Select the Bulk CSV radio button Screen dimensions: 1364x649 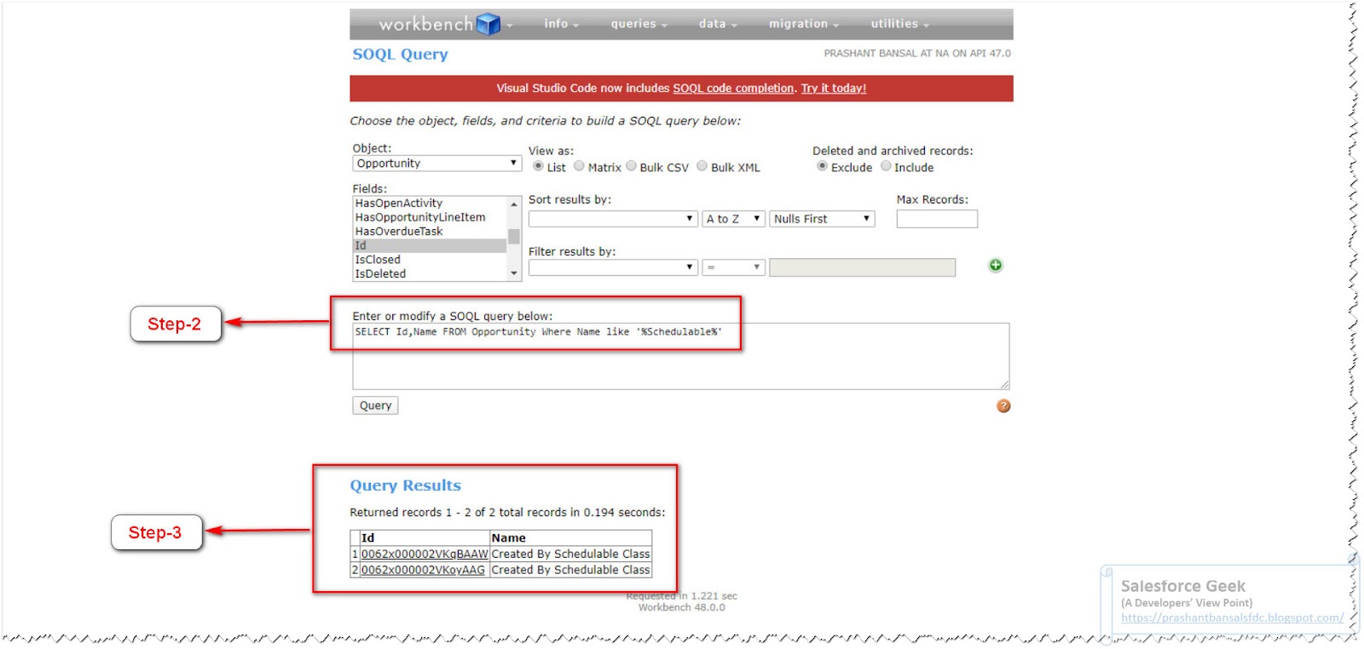click(631, 166)
